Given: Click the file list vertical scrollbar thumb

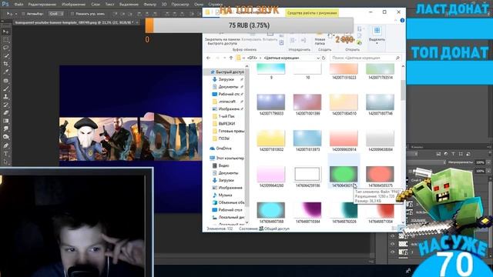Looking at the screenshot, I should pyautogui.click(x=403, y=91).
